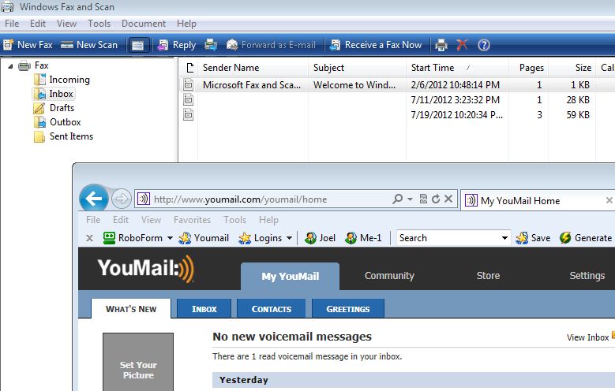Click Forward as E-mail in Fax toolbar

point(271,45)
